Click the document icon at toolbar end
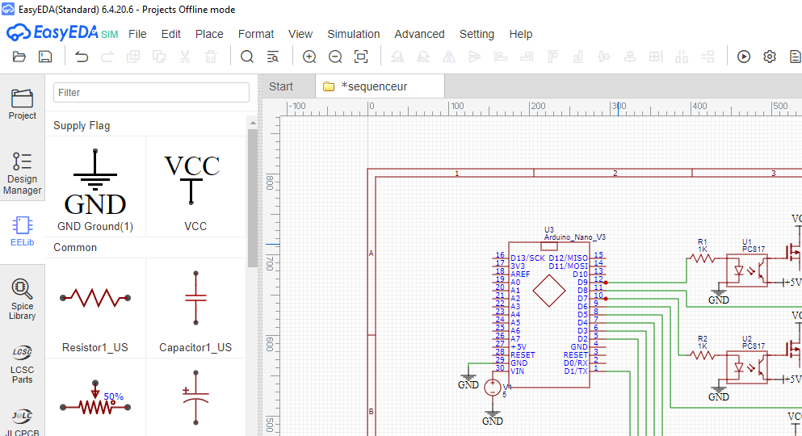Viewport: 802px width, 436px height. (796, 57)
